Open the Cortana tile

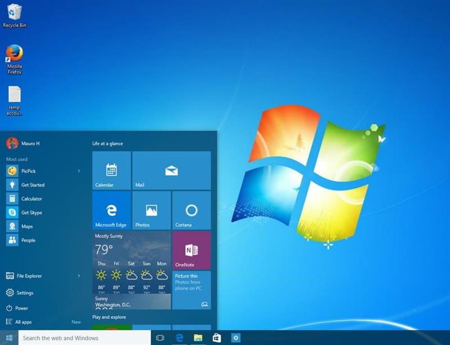click(191, 211)
